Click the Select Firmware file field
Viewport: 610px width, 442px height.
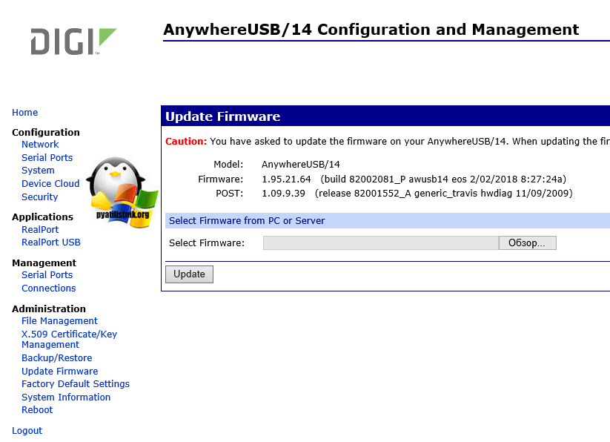coord(381,243)
